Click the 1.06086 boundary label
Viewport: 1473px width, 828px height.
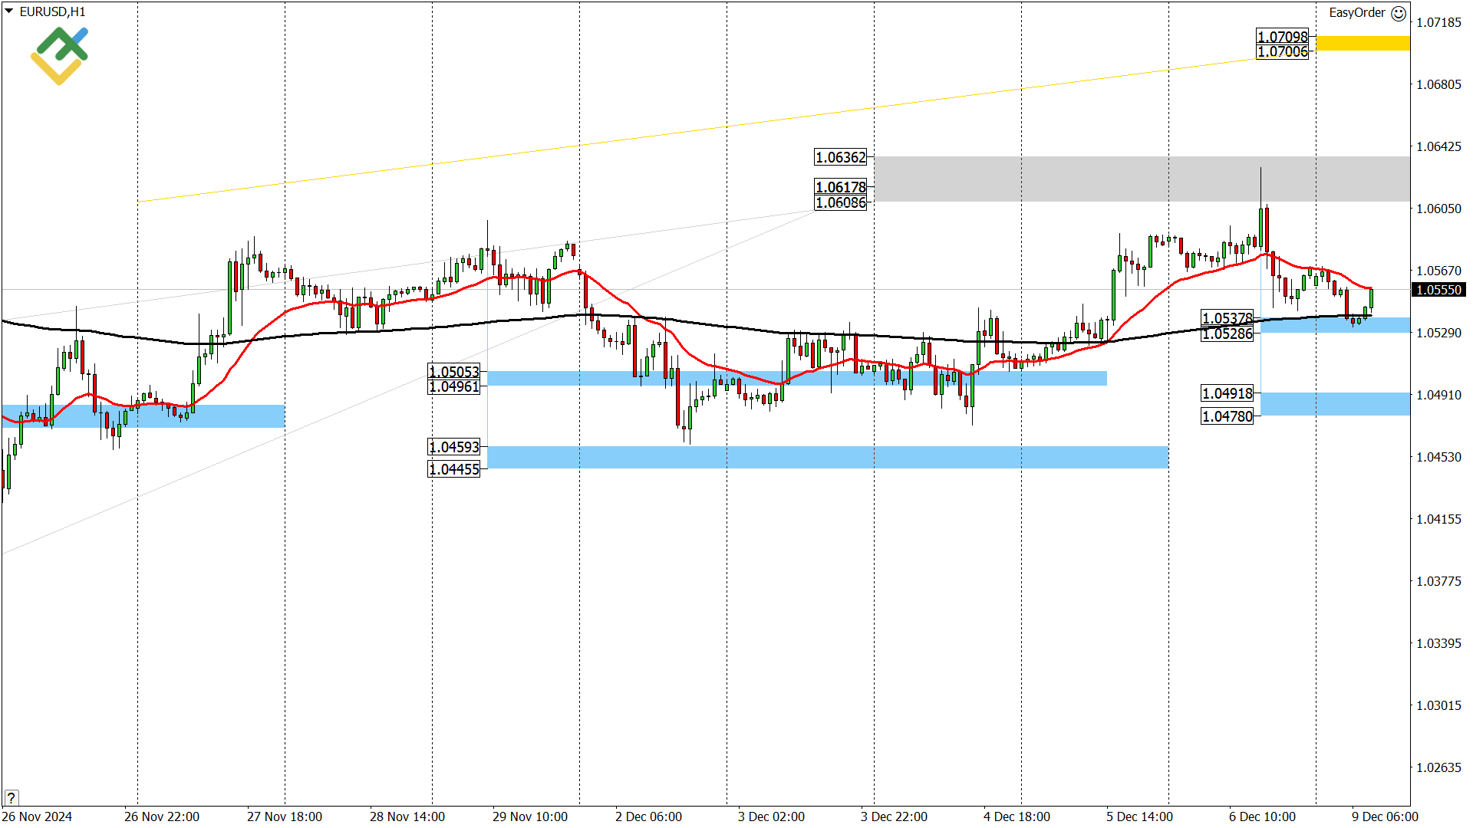click(841, 203)
